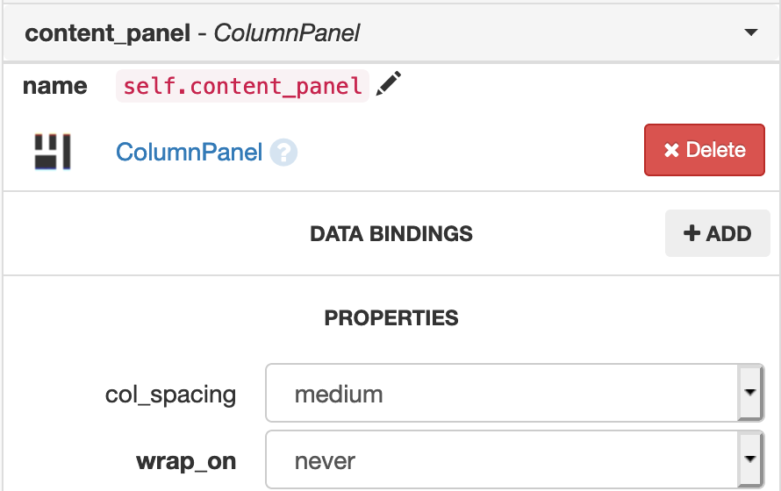The width and height of the screenshot is (781, 491).
Task: Click the wrap_on property label
Action: (x=186, y=462)
